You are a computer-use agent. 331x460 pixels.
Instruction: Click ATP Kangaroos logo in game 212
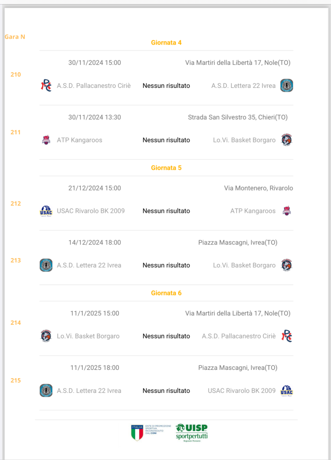pos(286,211)
